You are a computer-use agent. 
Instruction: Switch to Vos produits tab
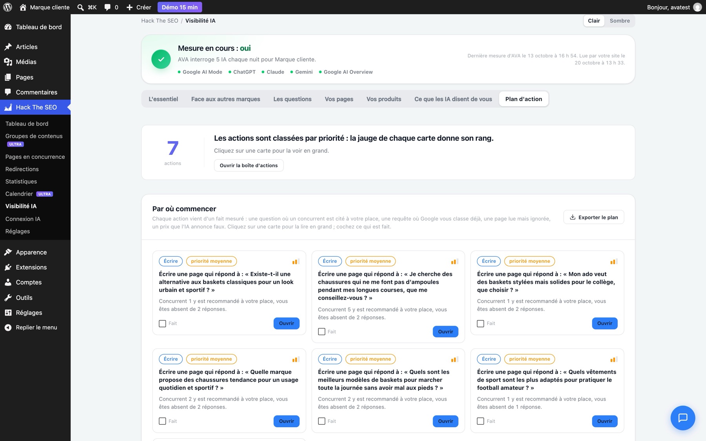384,99
